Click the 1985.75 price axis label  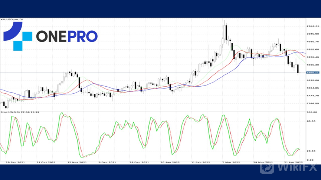pos(313,42)
